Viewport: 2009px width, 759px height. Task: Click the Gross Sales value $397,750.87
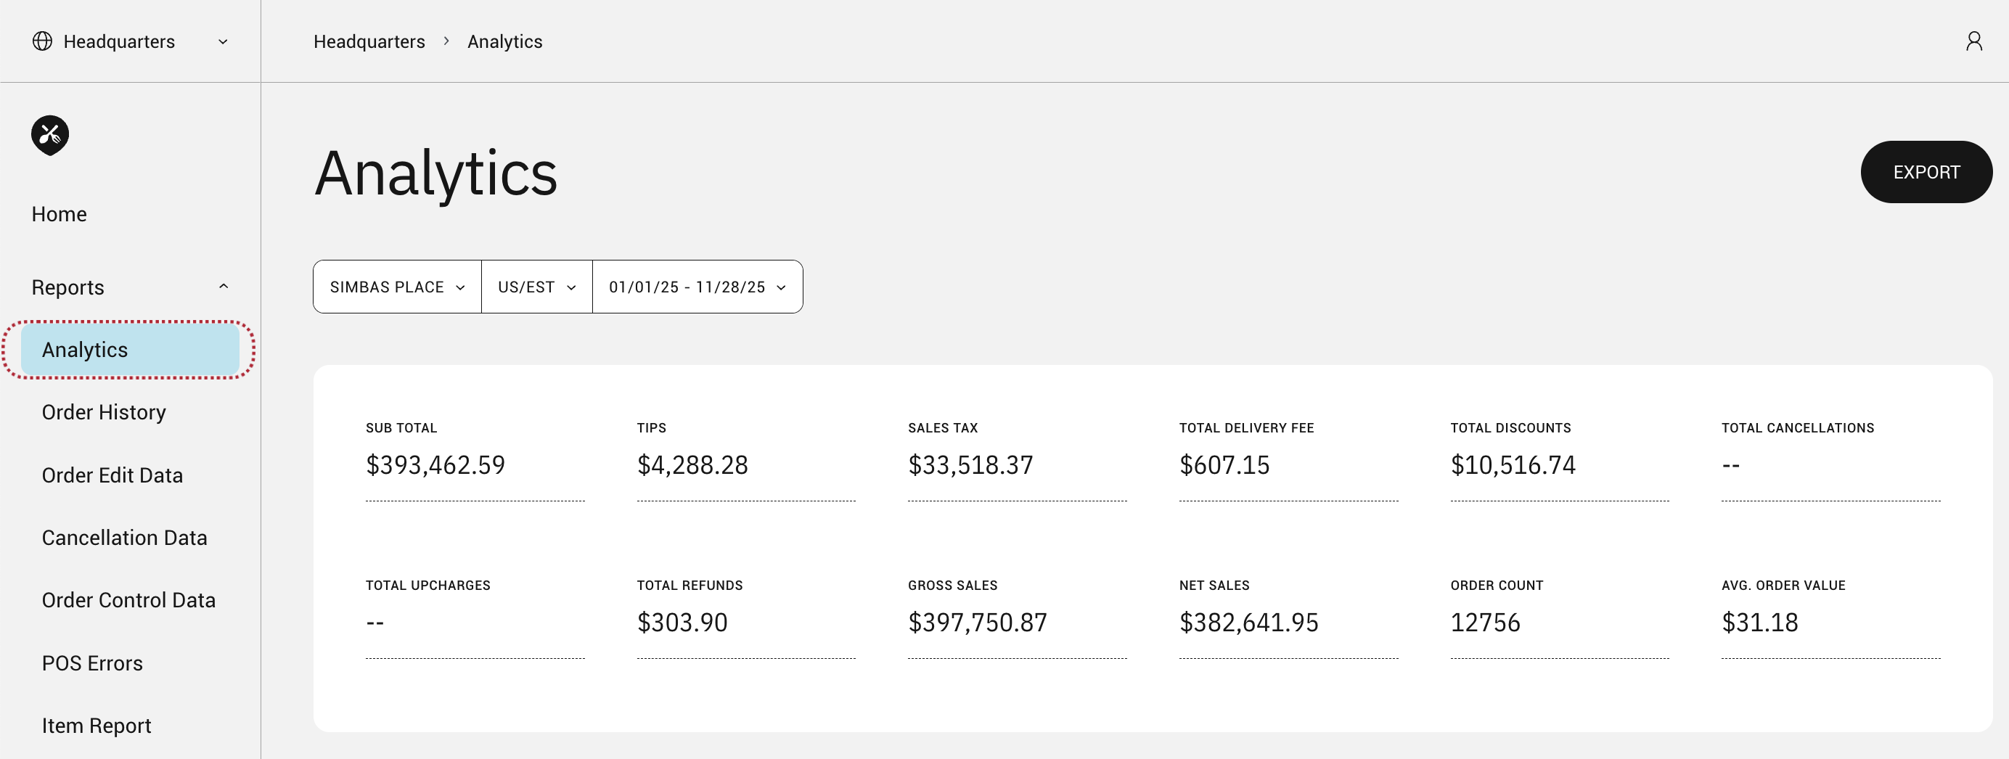pyautogui.click(x=977, y=623)
